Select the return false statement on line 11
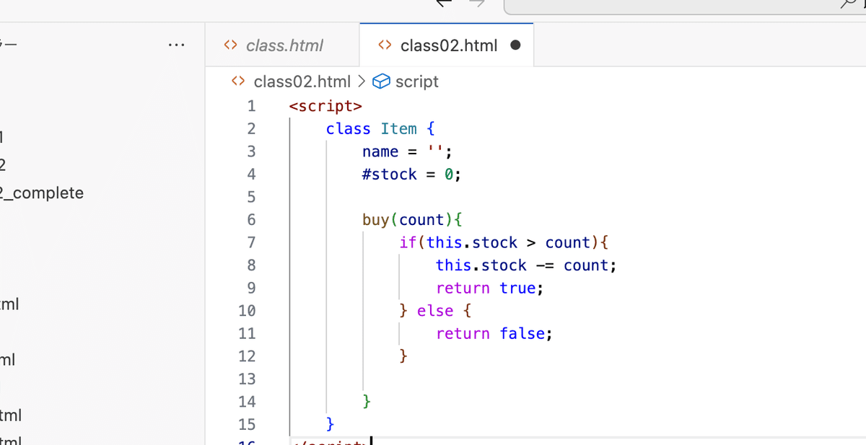 [493, 333]
